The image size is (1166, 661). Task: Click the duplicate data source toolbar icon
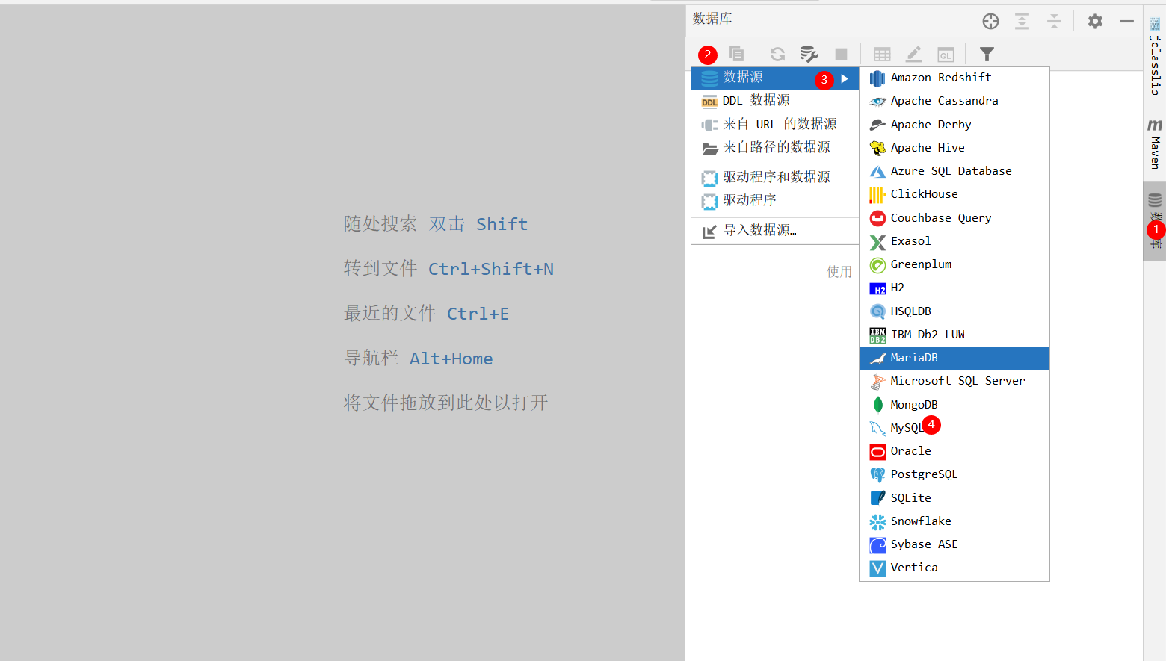pyautogui.click(x=736, y=54)
